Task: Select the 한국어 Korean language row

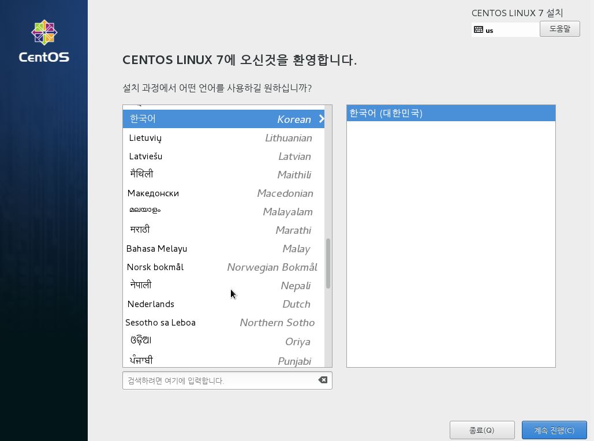Action: point(223,119)
